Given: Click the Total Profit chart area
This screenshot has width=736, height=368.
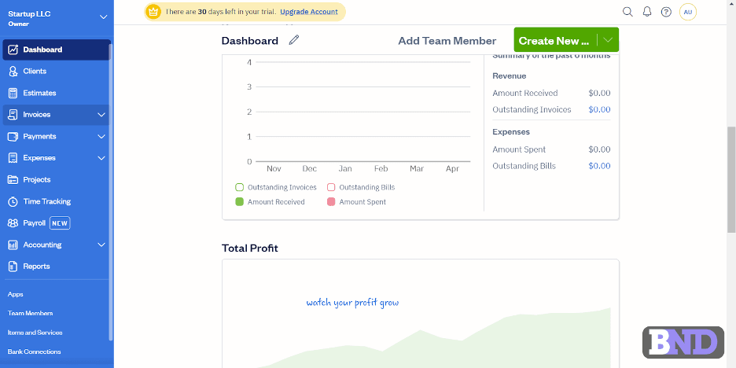Looking at the screenshot, I should pos(421,314).
